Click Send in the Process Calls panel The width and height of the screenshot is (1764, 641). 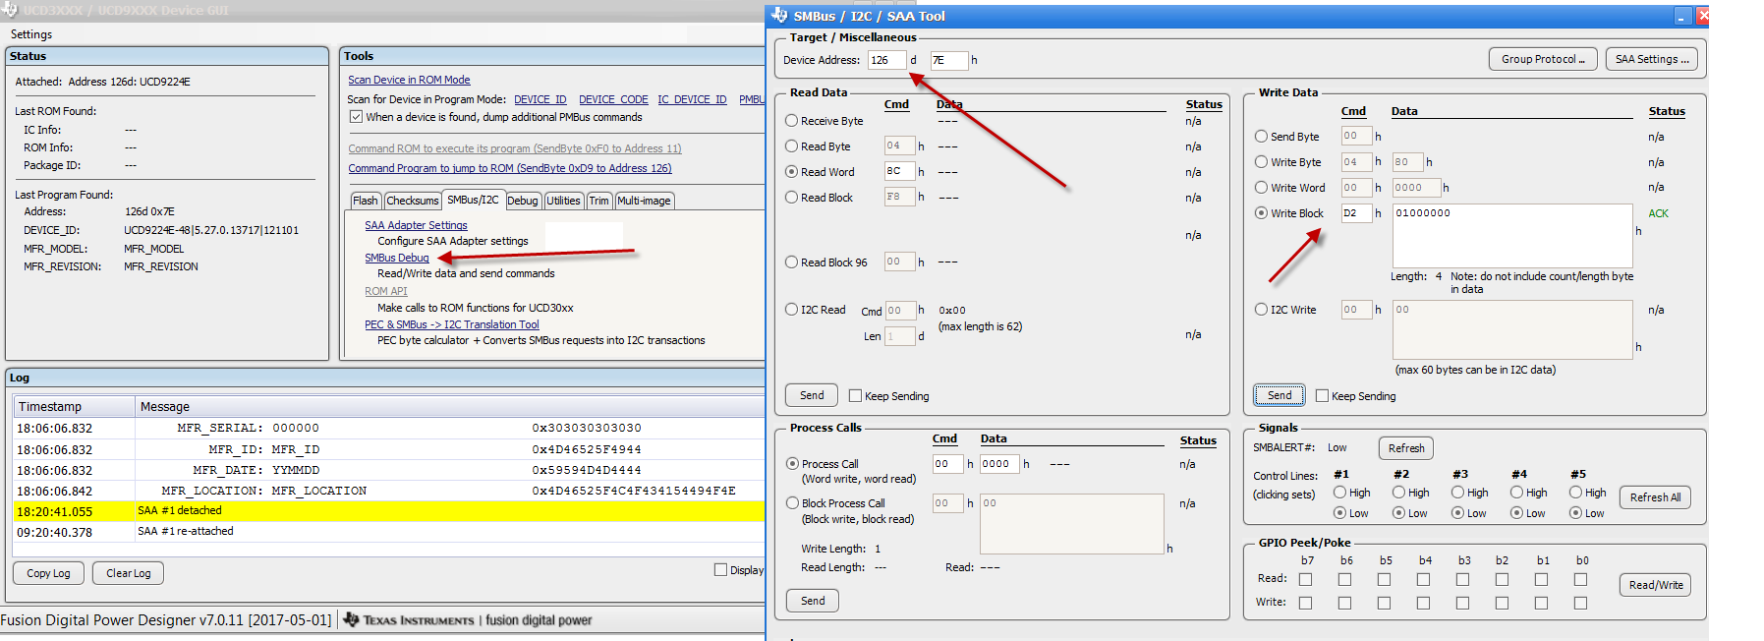(813, 601)
